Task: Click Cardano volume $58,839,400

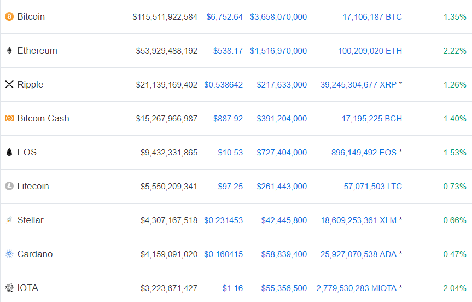Action: [x=284, y=254]
